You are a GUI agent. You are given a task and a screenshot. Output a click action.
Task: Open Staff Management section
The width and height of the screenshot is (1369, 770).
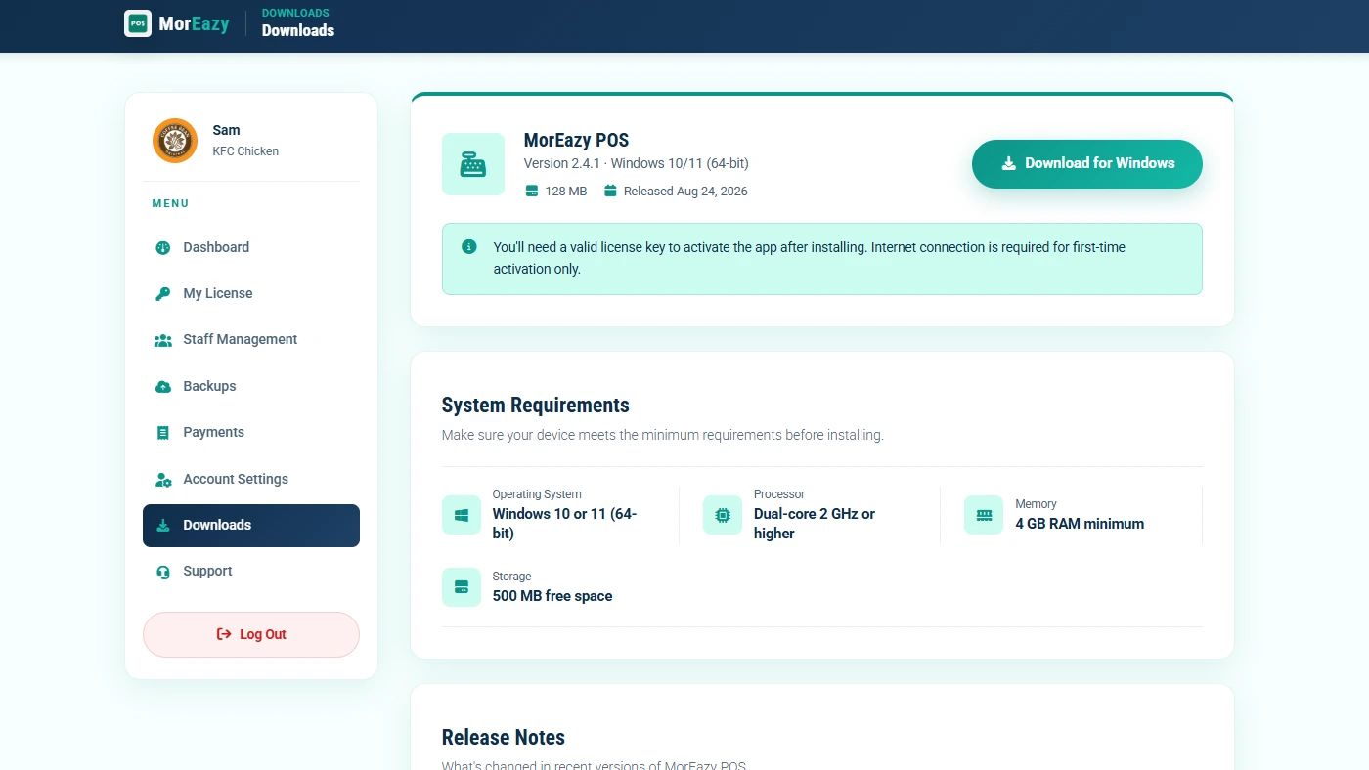pyautogui.click(x=251, y=340)
